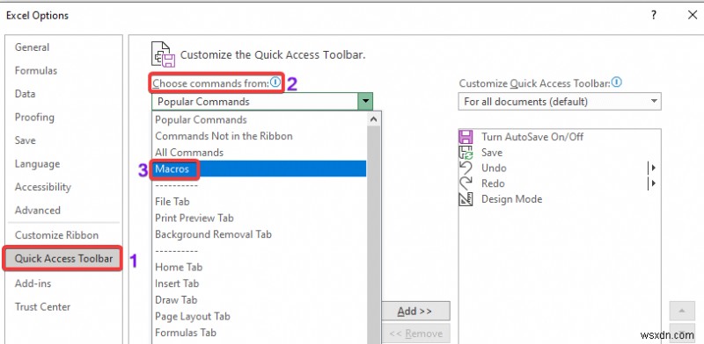
Task: Click the dropdown list scroll up arrow
Action: [x=373, y=119]
